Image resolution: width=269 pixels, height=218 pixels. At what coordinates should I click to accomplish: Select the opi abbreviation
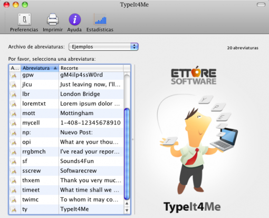[26, 142]
